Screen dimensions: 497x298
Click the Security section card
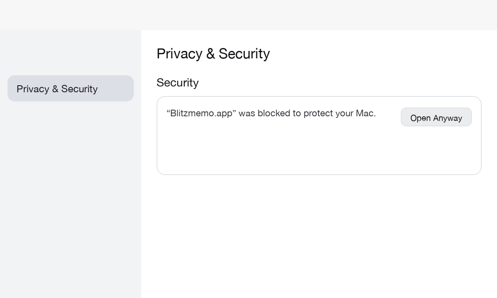click(319, 135)
